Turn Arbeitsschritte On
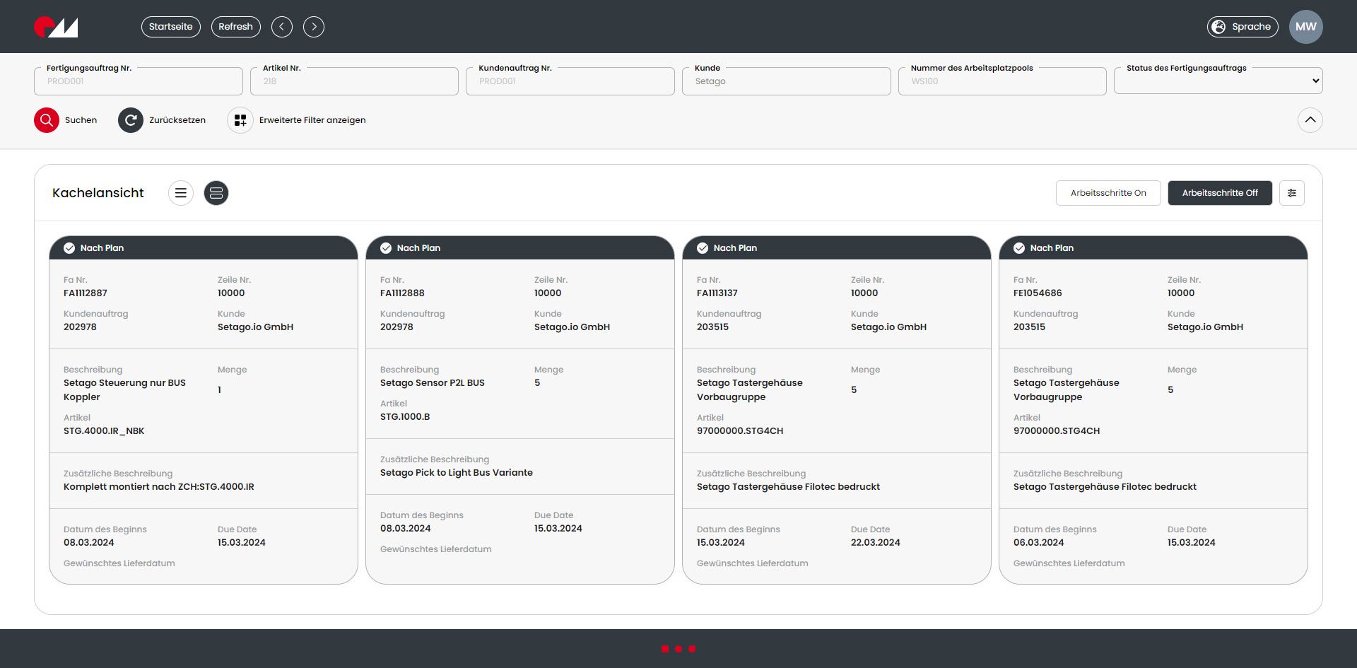 tap(1108, 193)
